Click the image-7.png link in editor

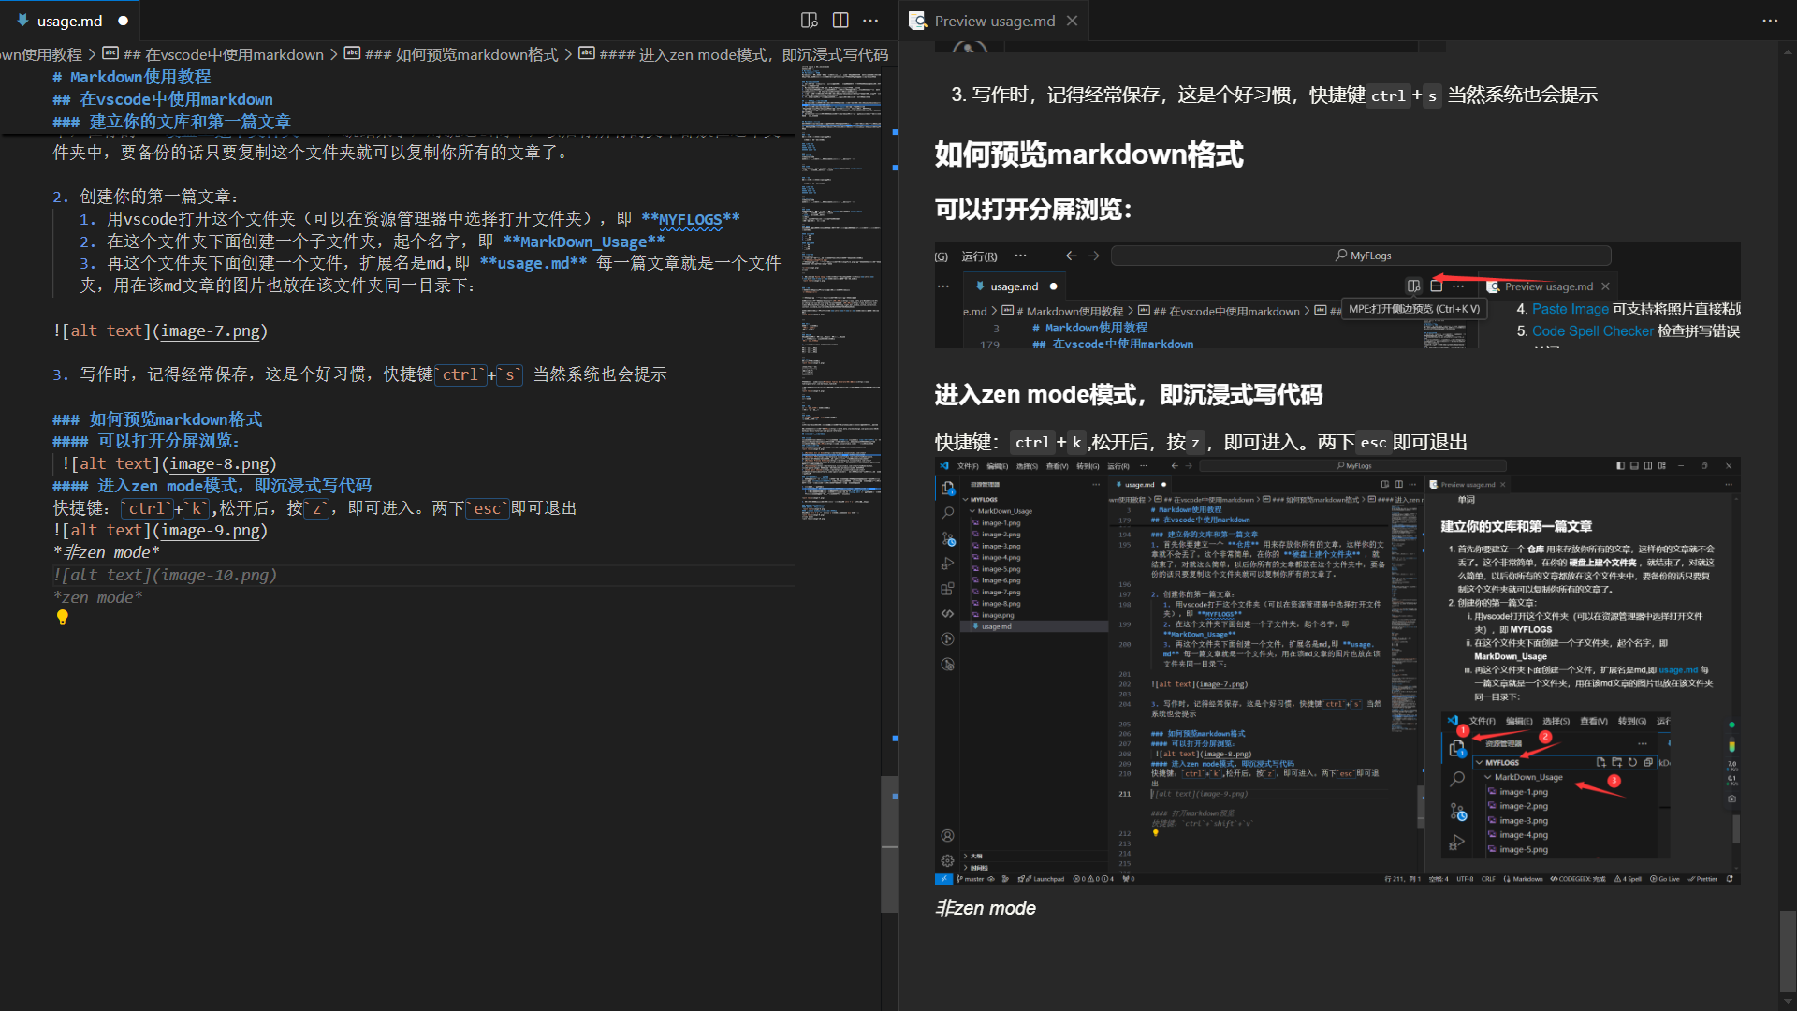coord(212,330)
